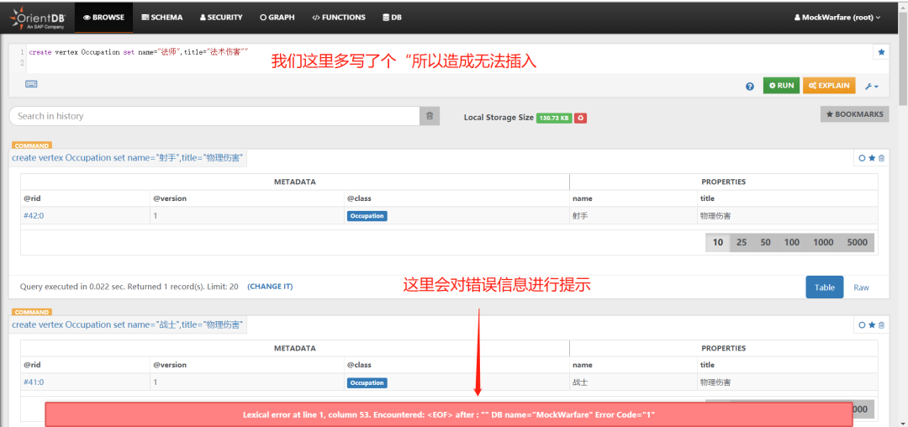Screen dimensions: 908x427
Task: Set page size to 5000 in first result
Action: 857,242
